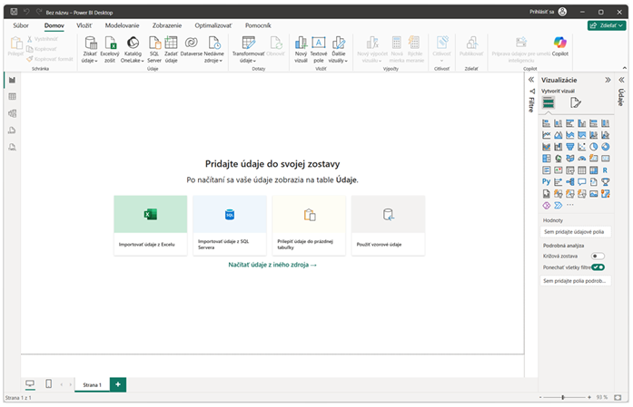Switch to table view in the left sidebar
Screen dimensions: 633x407
click(x=13, y=96)
